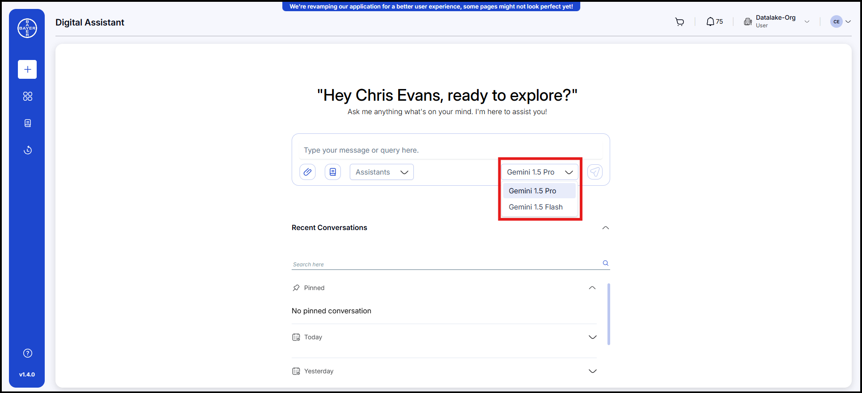This screenshot has height=393, width=862.
Task: Select Gemini 1.5 Pro option in list
Action: (x=539, y=191)
